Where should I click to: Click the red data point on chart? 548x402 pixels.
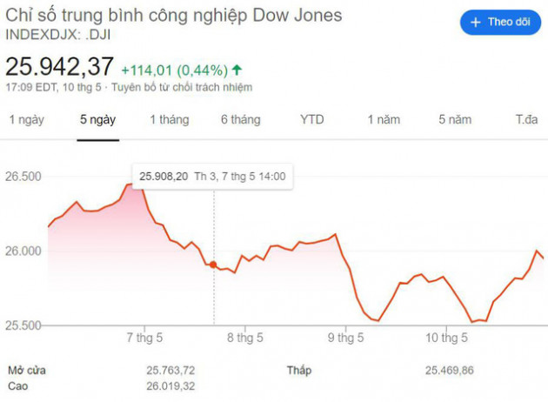coord(214,264)
